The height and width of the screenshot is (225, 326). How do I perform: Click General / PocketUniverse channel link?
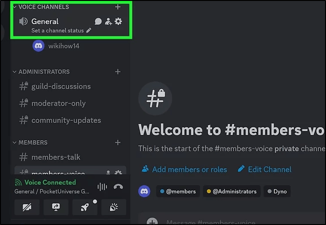pos(52,192)
